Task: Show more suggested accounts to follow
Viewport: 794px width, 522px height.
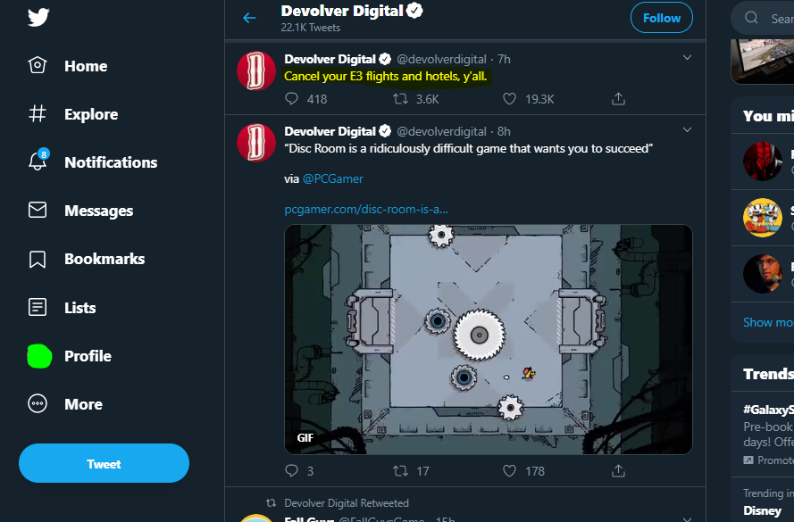Action: pos(769,322)
